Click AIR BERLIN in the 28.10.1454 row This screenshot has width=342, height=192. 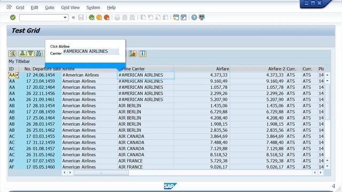[x=130, y=106]
